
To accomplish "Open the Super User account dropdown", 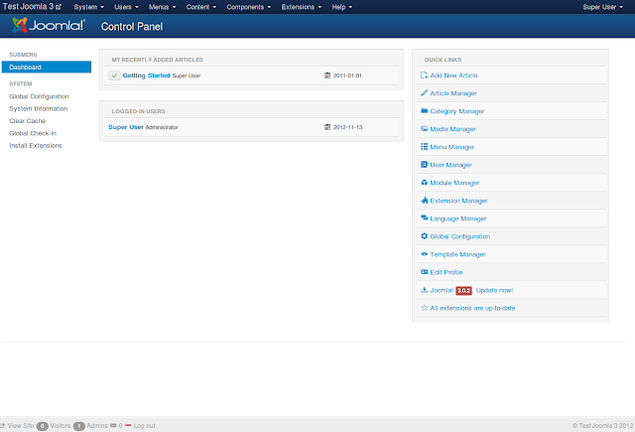I will pyautogui.click(x=603, y=7).
